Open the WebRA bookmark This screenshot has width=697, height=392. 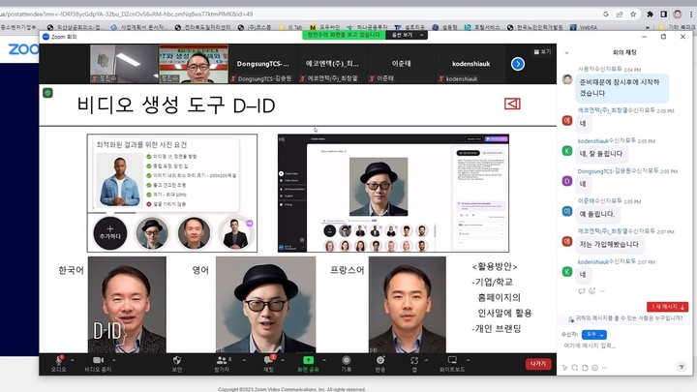584,27
